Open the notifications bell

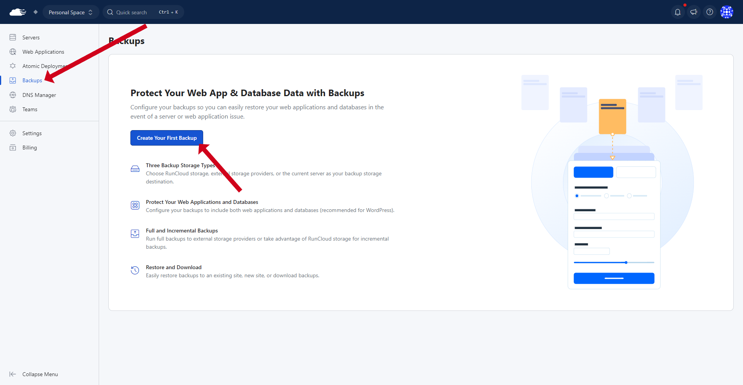(x=678, y=12)
